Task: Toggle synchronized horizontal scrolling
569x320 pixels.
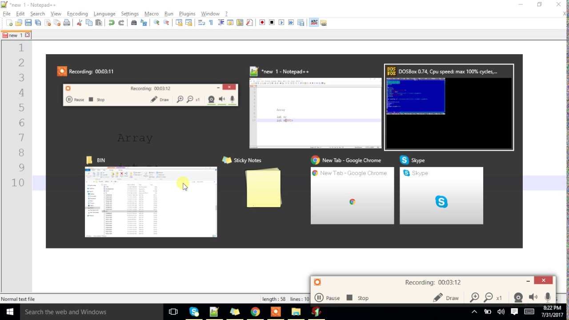Action: tap(188, 23)
